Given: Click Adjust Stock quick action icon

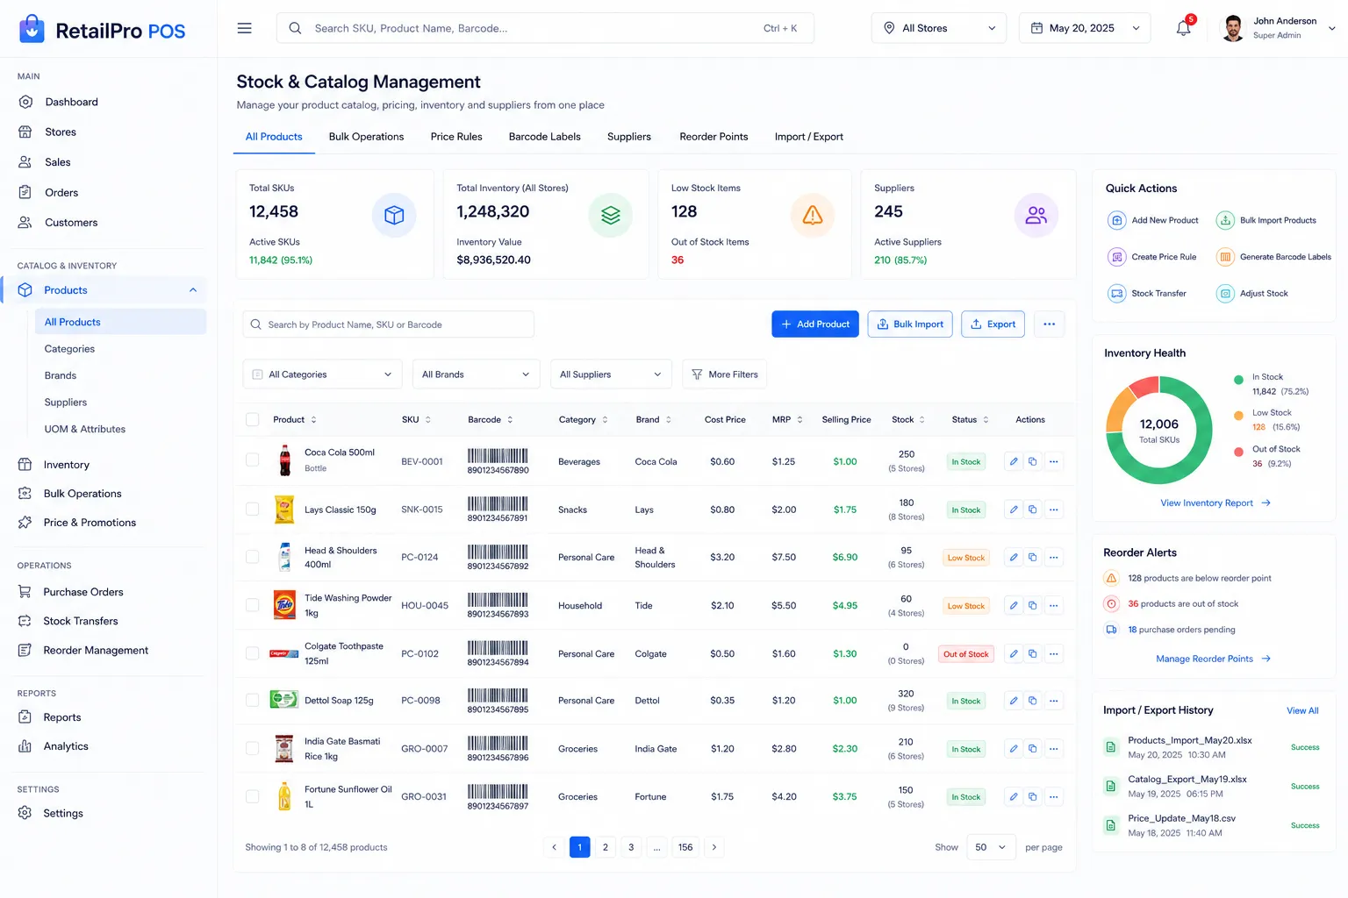Looking at the screenshot, I should coord(1225,294).
